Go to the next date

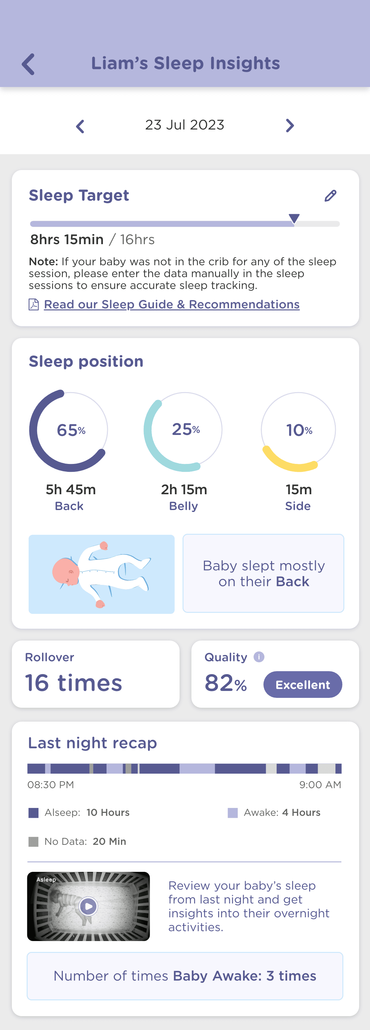290,126
